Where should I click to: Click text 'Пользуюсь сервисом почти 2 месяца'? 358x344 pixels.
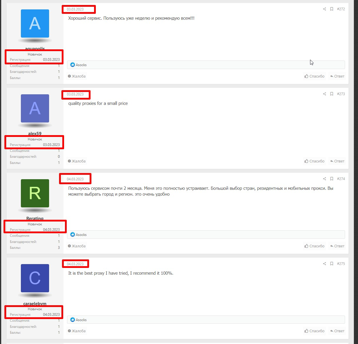[105, 188]
